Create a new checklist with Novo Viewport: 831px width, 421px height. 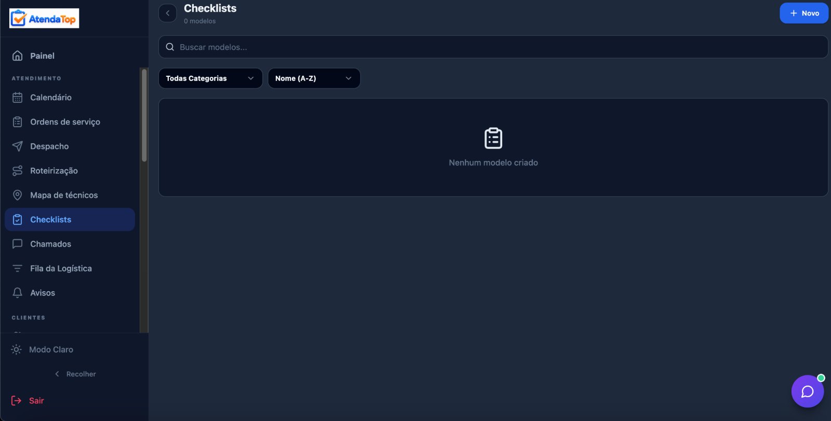pos(804,13)
